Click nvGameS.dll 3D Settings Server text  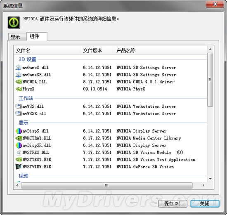[146, 67]
